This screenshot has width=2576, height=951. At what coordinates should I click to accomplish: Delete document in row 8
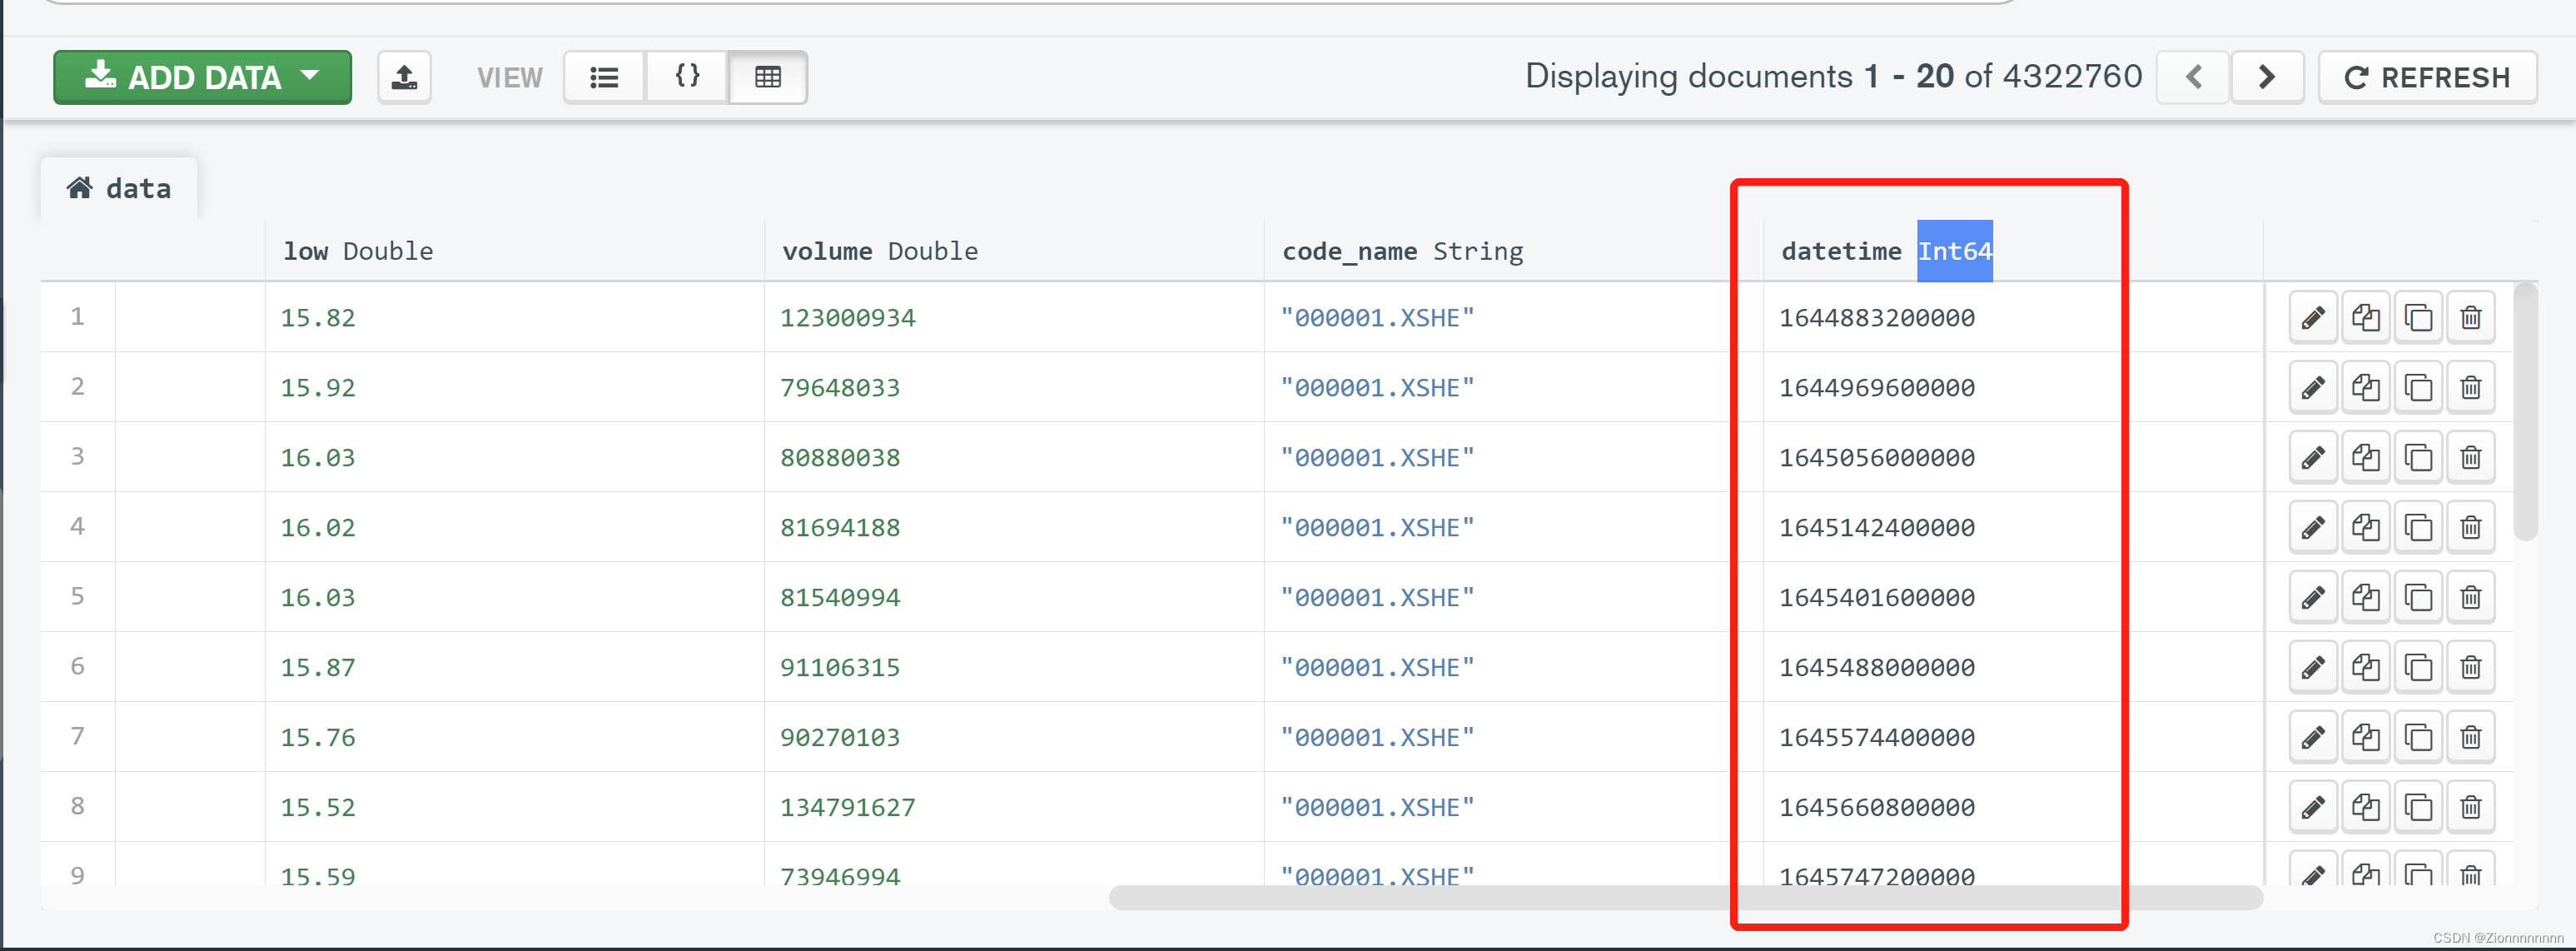click(2471, 807)
